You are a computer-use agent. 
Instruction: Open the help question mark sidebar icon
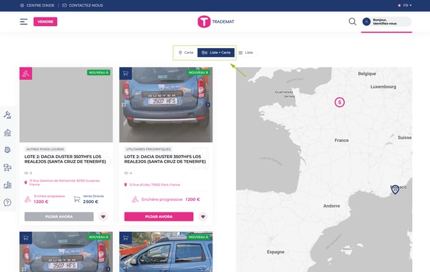click(x=8, y=203)
